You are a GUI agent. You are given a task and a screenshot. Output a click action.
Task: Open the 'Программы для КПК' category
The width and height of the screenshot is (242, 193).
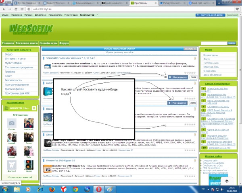coord(17,93)
